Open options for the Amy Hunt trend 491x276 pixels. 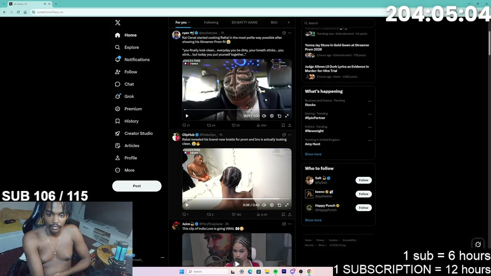[x=370, y=140]
